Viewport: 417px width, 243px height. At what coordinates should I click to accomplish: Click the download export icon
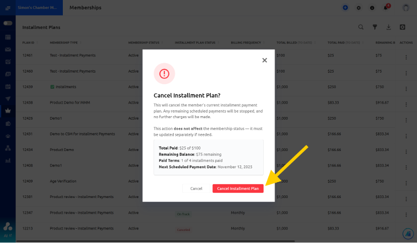tap(388, 27)
